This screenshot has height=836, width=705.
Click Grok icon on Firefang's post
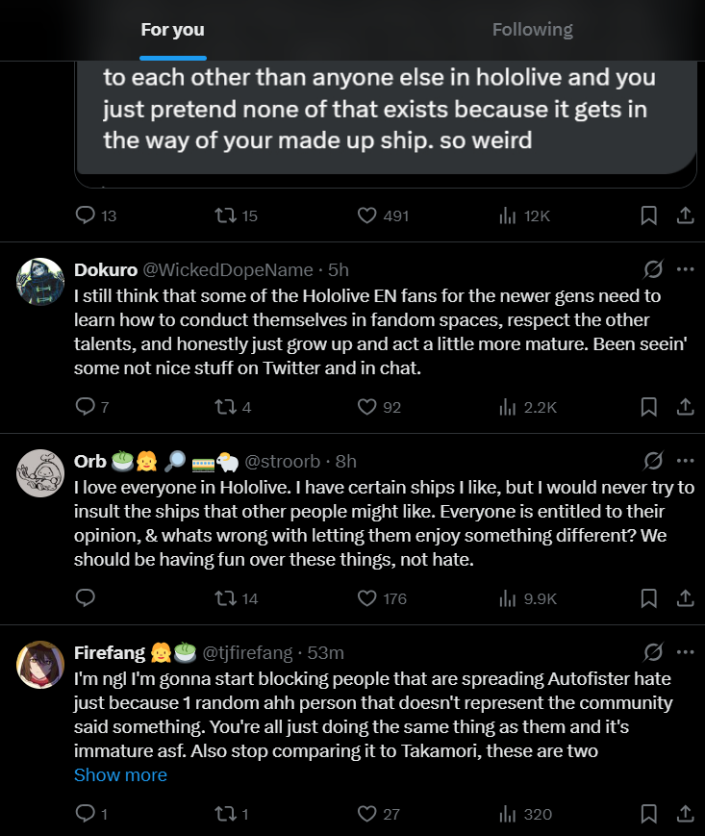point(653,652)
